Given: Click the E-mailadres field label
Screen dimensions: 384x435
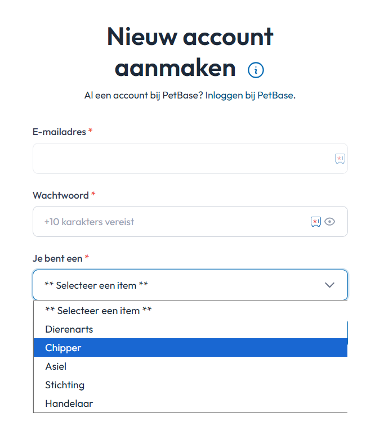Looking at the screenshot, I should pos(59,132).
